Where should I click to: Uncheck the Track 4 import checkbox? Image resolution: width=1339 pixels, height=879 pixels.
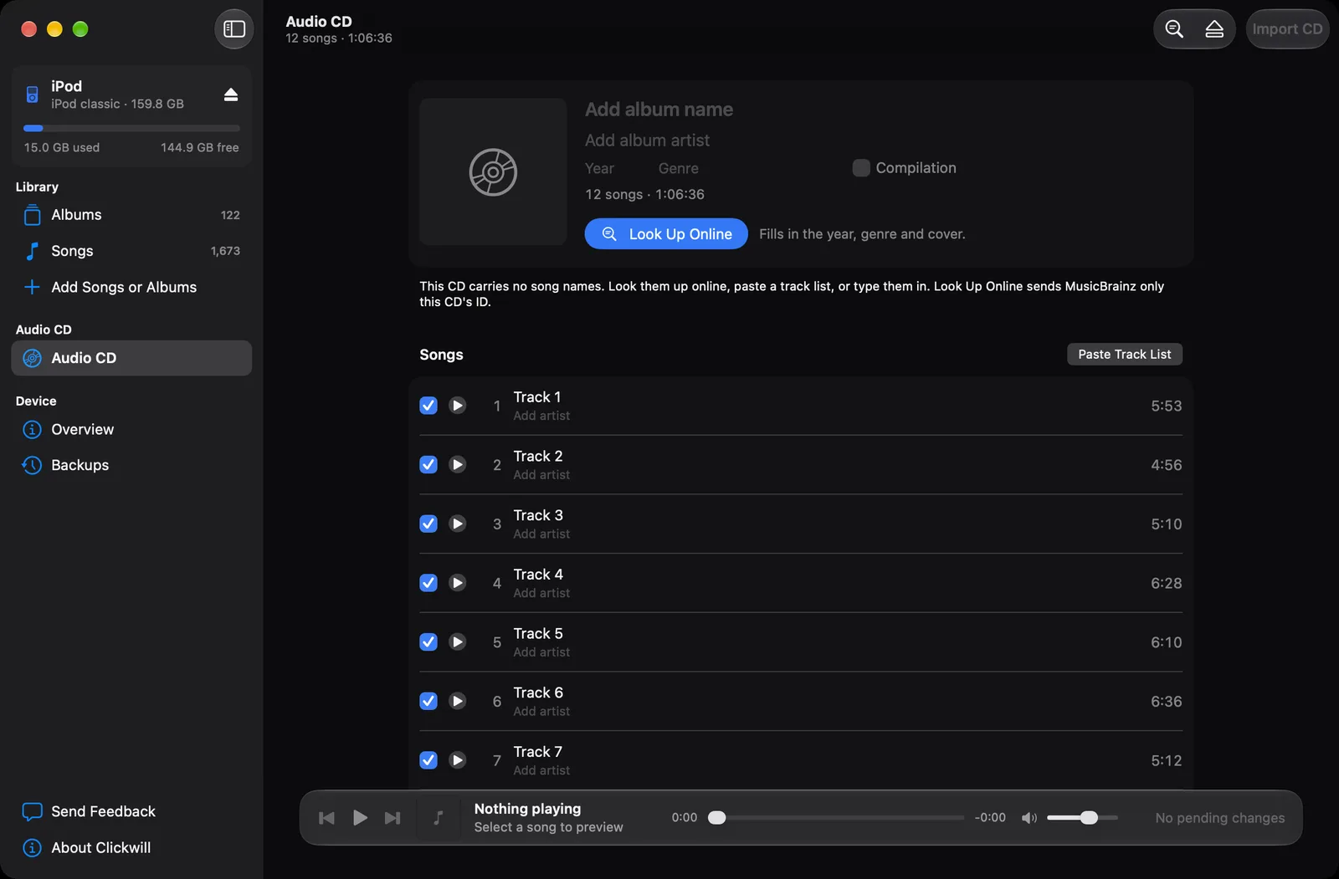point(428,583)
